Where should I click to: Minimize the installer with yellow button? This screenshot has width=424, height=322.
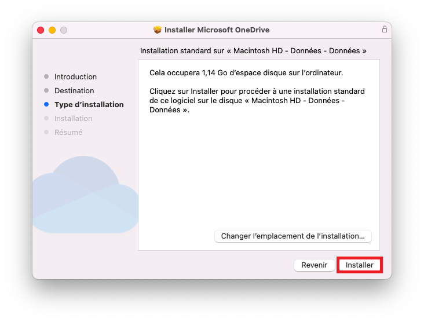pyautogui.click(x=52, y=30)
